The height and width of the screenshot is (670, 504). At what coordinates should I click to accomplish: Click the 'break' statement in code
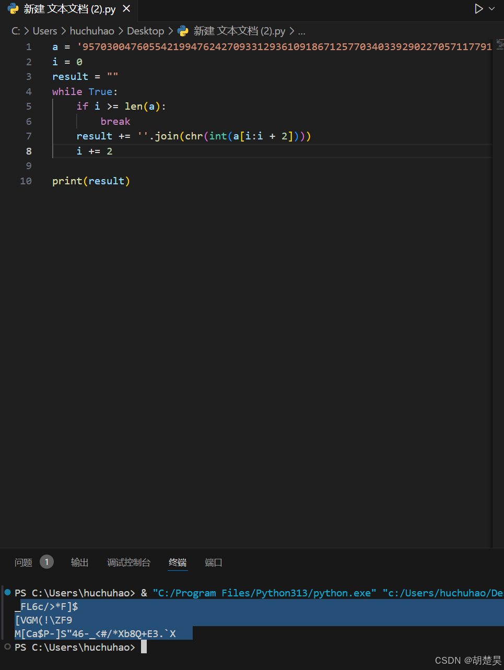(115, 122)
